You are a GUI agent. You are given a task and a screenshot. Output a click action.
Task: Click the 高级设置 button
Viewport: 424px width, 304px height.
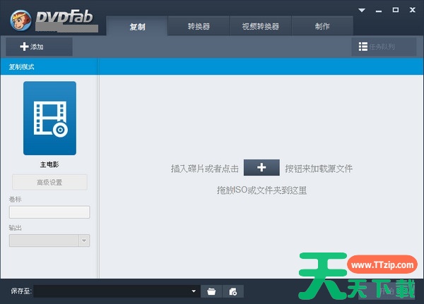(49, 182)
